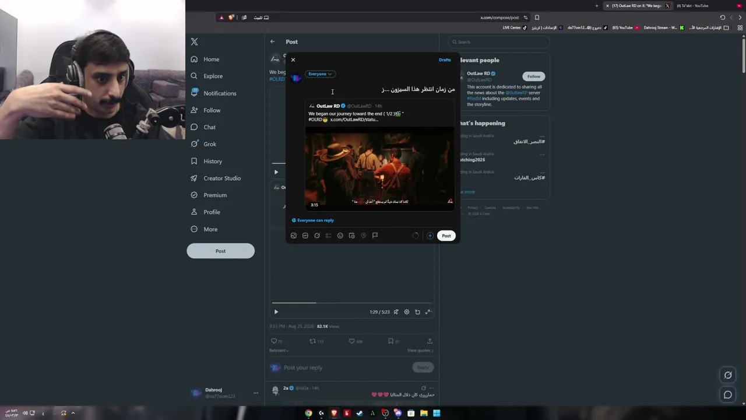Repost the OutLaw RD post
Viewport: 746px width, 420px height.
coord(312,341)
